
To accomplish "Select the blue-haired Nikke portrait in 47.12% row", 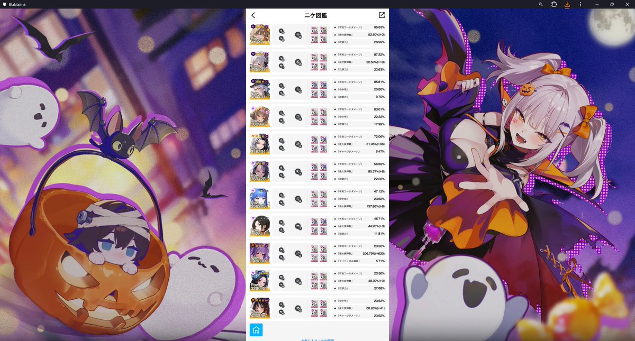I will pos(260,199).
